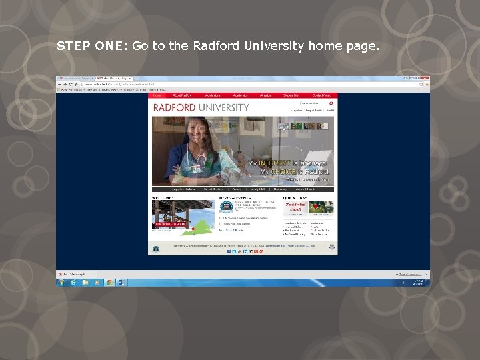Screen dimensions: 480x360
Task: Click the red button on Welcome image
Action: pyautogui.click(x=170, y=225)
